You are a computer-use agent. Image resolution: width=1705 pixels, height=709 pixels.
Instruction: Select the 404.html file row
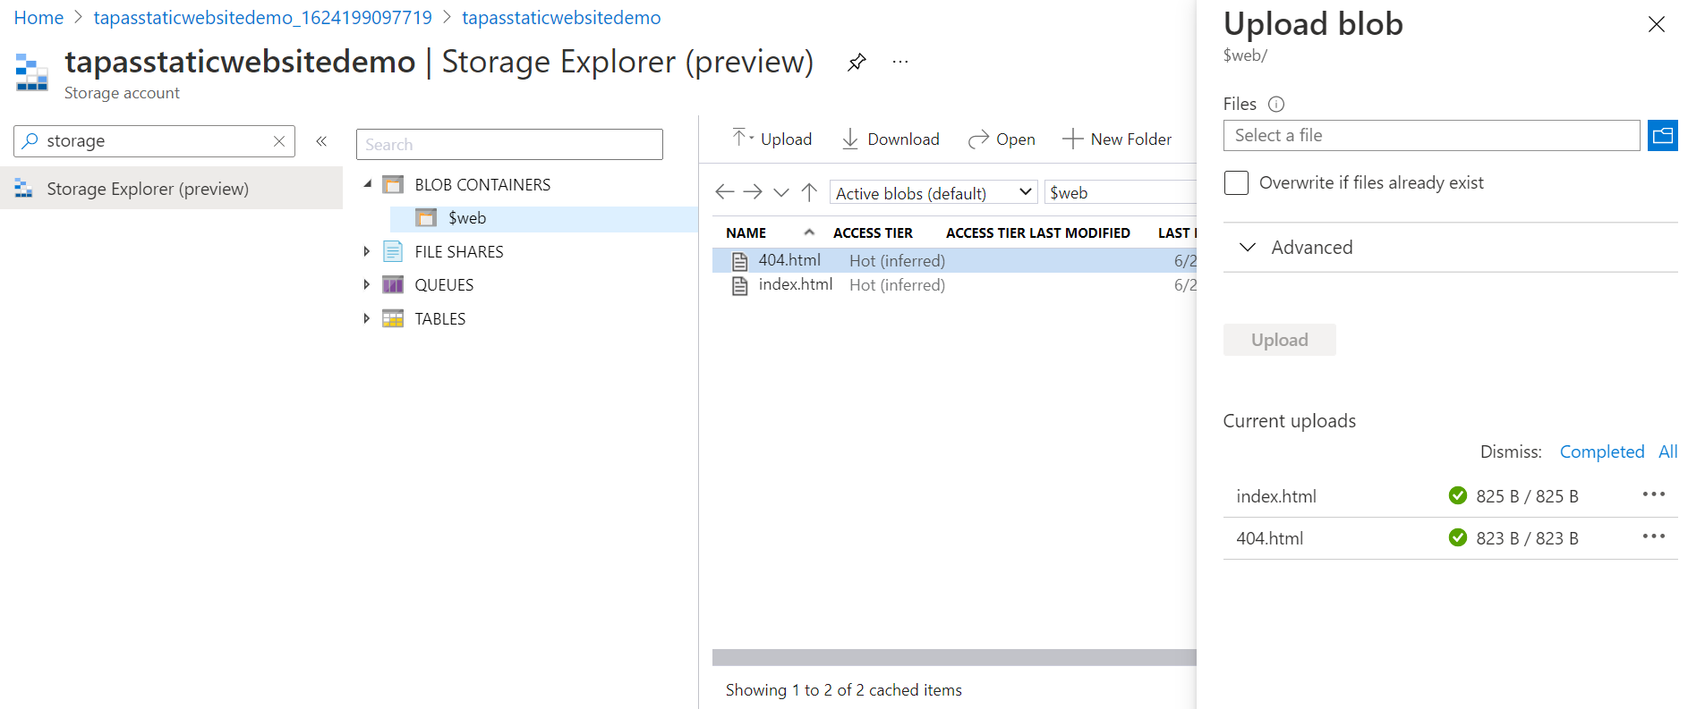tap(954, 260)
